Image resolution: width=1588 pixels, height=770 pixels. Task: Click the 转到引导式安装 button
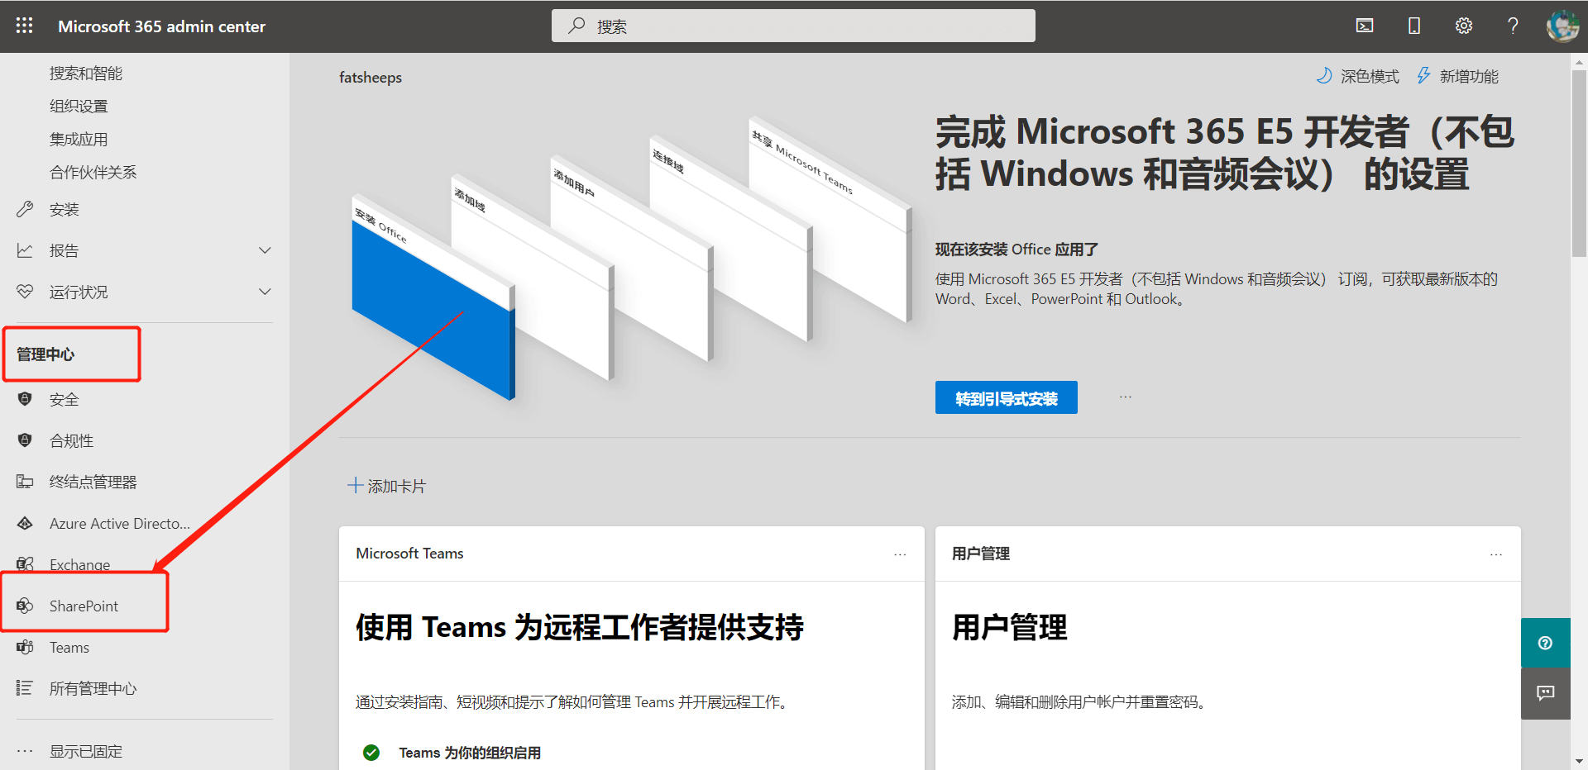(x=1006, y=397)
